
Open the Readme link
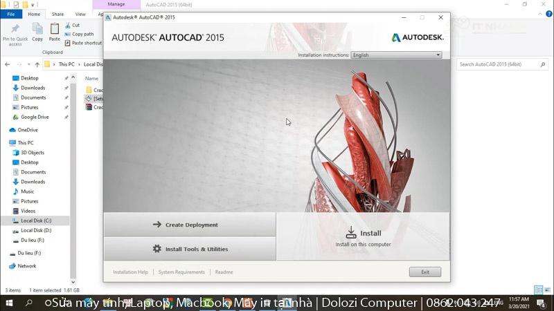pyautogui.click(x=224, y=272)
